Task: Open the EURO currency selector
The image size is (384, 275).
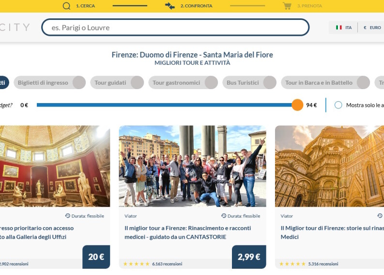Action: point(372,28)
